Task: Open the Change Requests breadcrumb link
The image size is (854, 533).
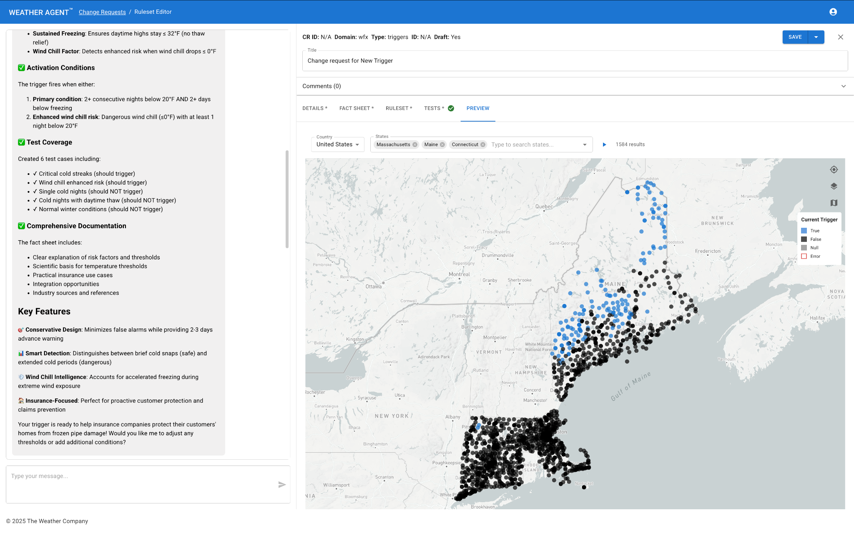Action: 102,12
